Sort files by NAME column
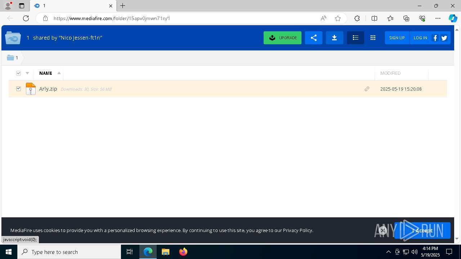 [46, 73]
